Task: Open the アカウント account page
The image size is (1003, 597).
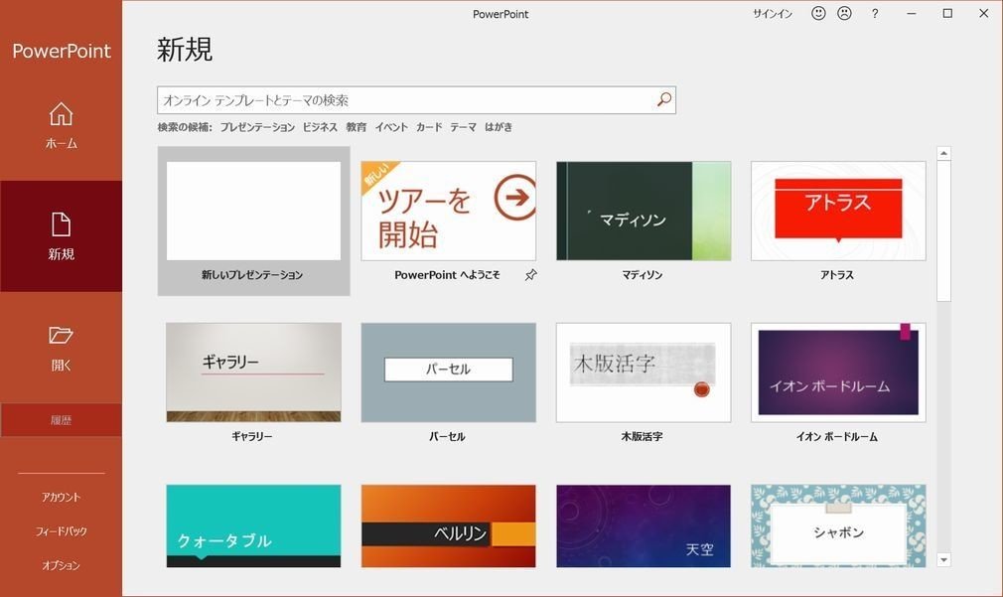Action: (61, 498)
